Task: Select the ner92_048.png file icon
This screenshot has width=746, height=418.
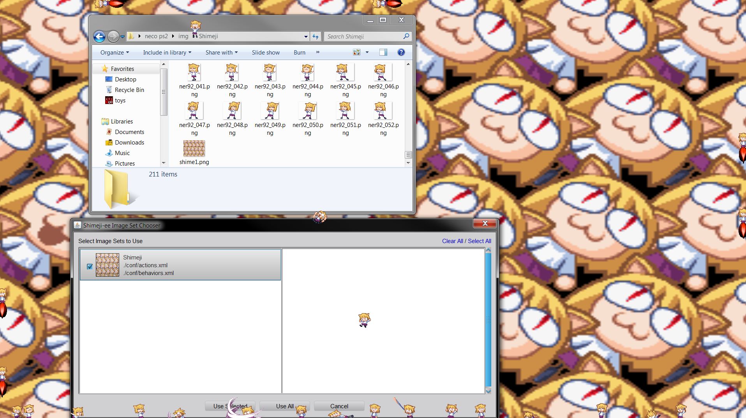Action: (231, 111)
